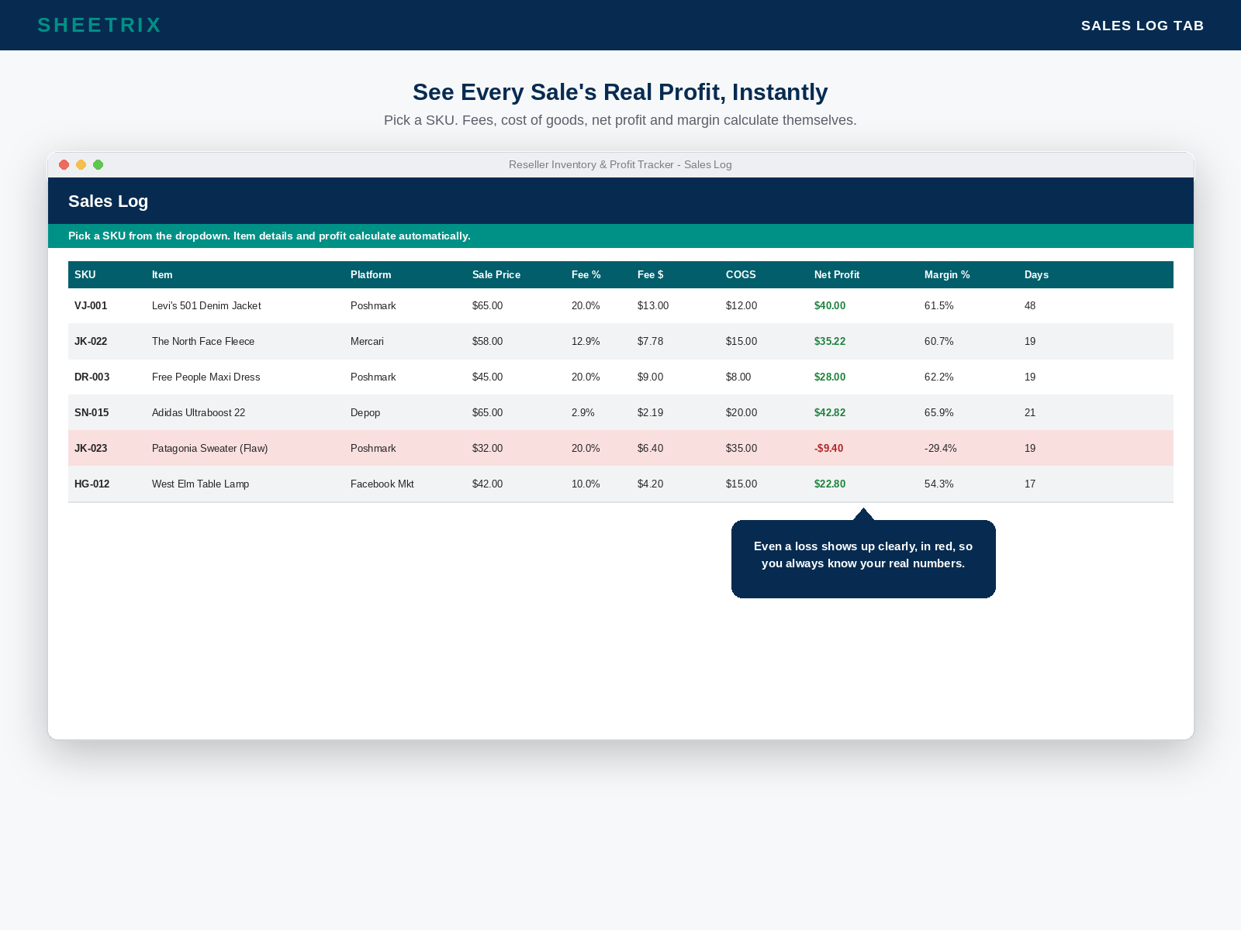Viewport: 1241px width, 930px height.
Task: Click the $35.22 net profit value
Action: pyautogui.click(x=830, y=341)
